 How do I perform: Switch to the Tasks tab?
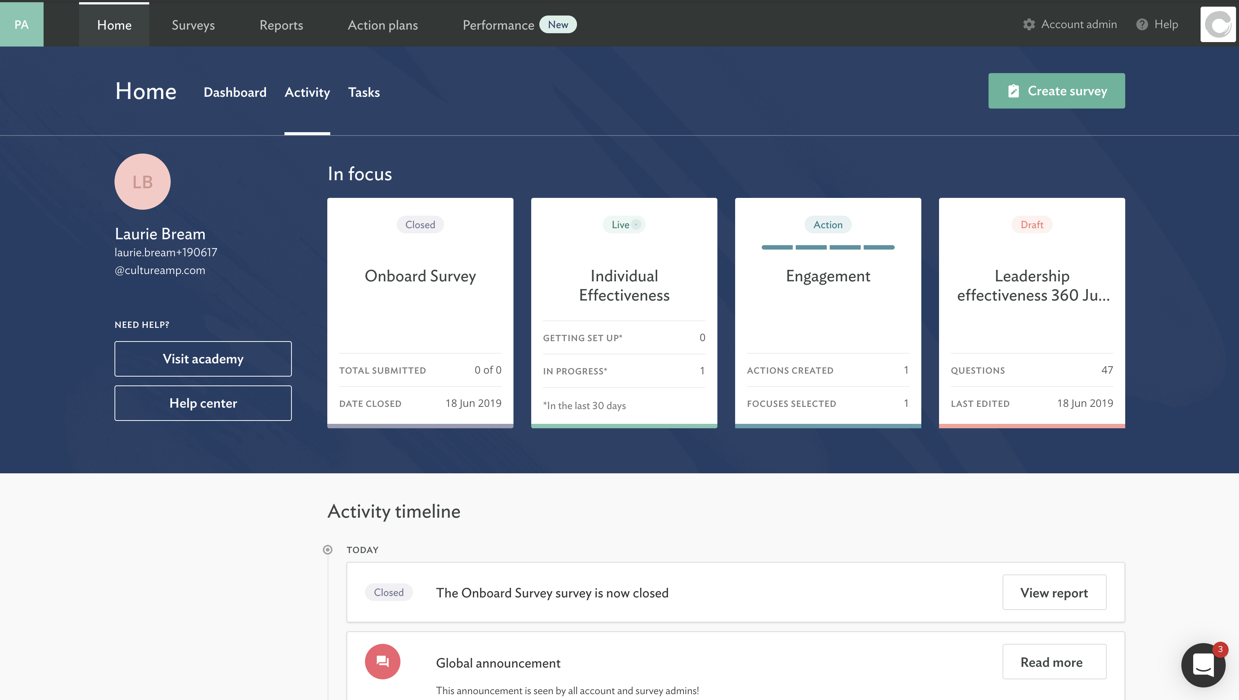tap(363, 91)
